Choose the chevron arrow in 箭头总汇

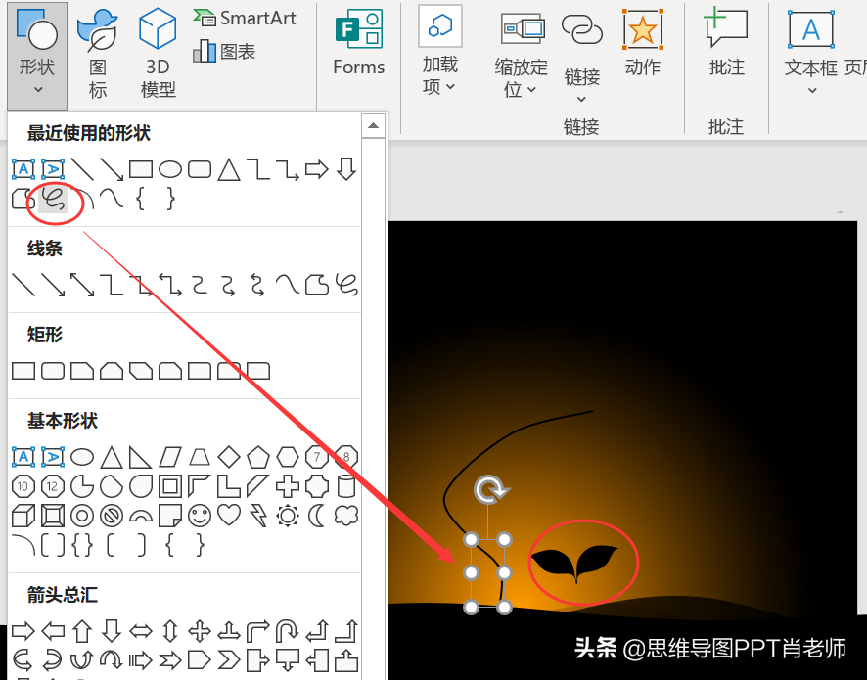pyautogui.click(x=228, y=659)
